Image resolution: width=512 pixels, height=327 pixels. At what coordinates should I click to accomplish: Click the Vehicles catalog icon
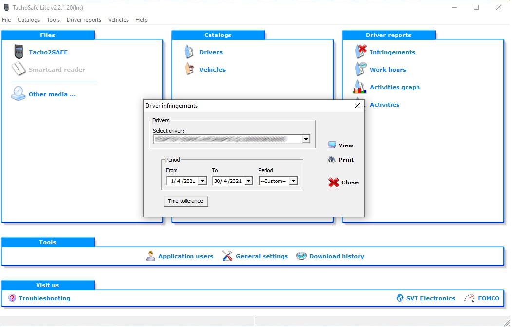[189, 69]
